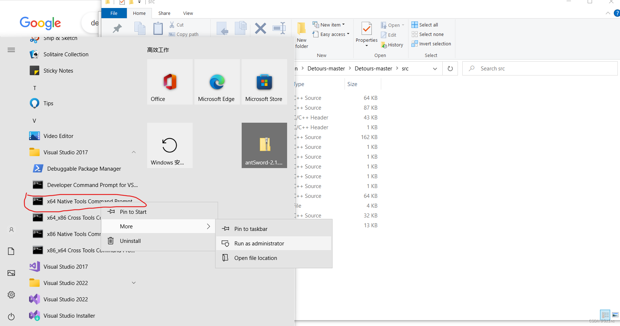Open the antSword-2.1 zip tile

[264, 145]
